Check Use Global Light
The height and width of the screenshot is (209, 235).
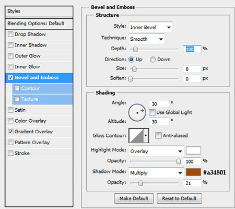coord(152,112)
